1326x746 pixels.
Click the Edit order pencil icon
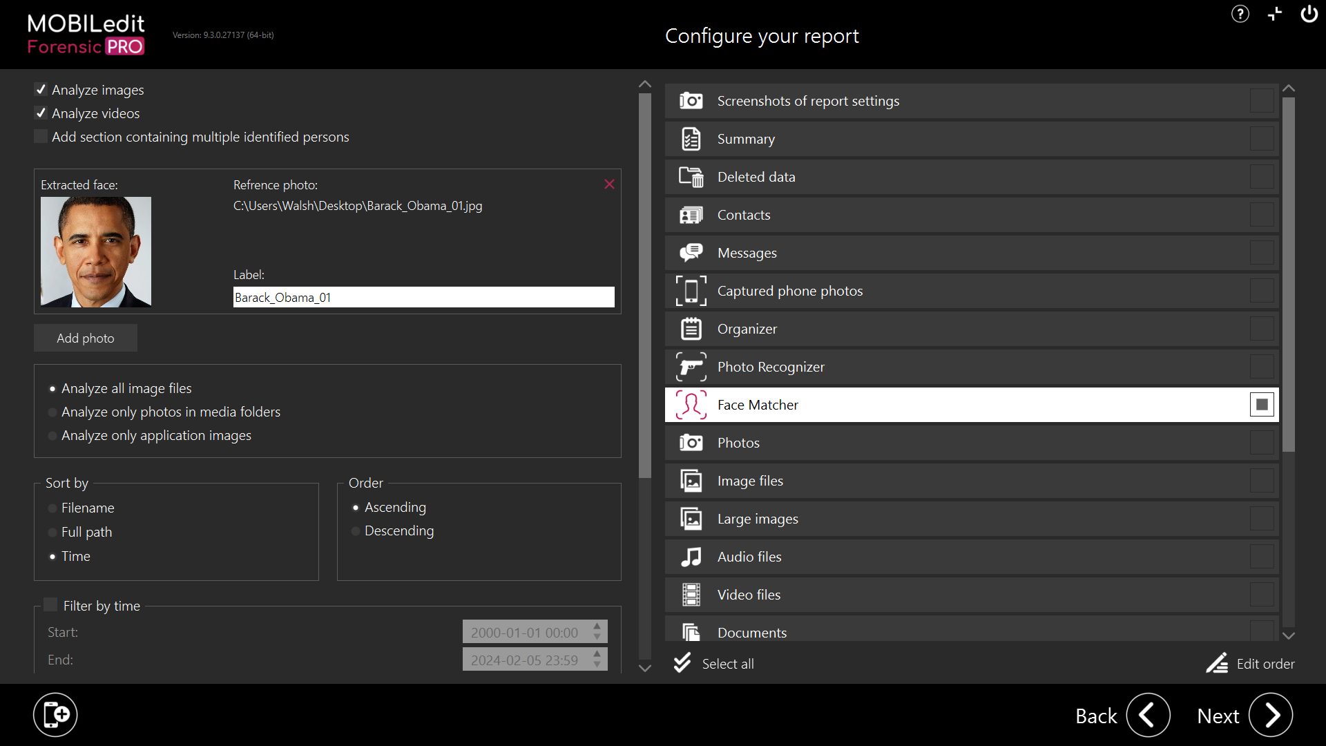[1217, 664]
